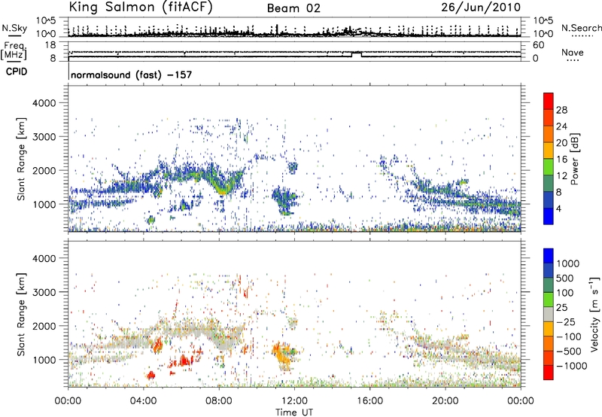
Task: Click the frequency step bump near 15:00
Action: point(357,53)
